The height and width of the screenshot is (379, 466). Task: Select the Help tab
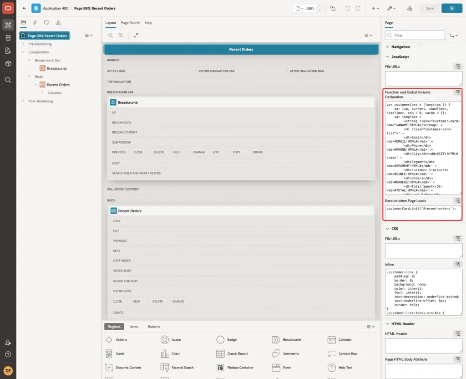(148, 23)
